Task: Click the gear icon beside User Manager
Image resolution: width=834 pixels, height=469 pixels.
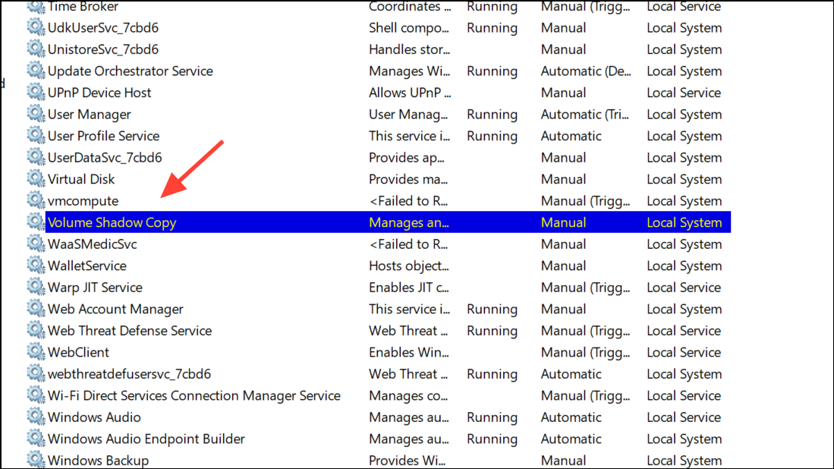Action: point(36,114)
